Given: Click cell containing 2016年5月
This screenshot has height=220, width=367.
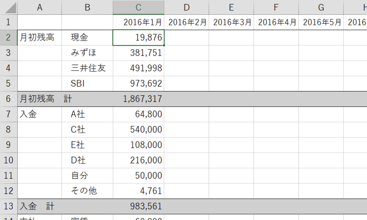Looking at the screenshot, I should (x=321, y=22).
